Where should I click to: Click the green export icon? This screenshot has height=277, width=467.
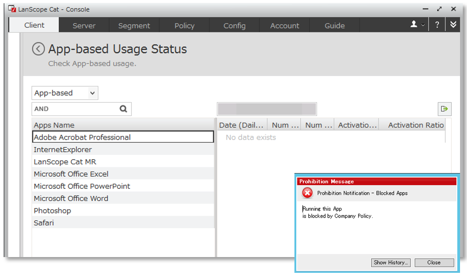click(x=444, y=109)
